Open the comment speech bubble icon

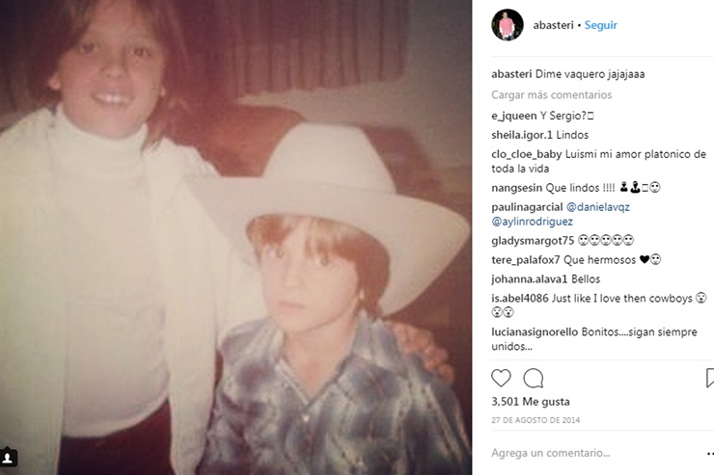point(534,379)
